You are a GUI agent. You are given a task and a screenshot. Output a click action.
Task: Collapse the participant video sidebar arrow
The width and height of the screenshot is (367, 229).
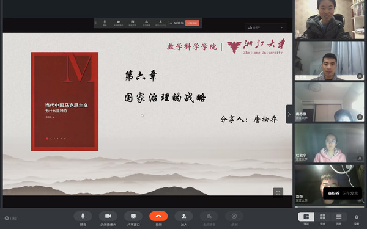[289, 114]
